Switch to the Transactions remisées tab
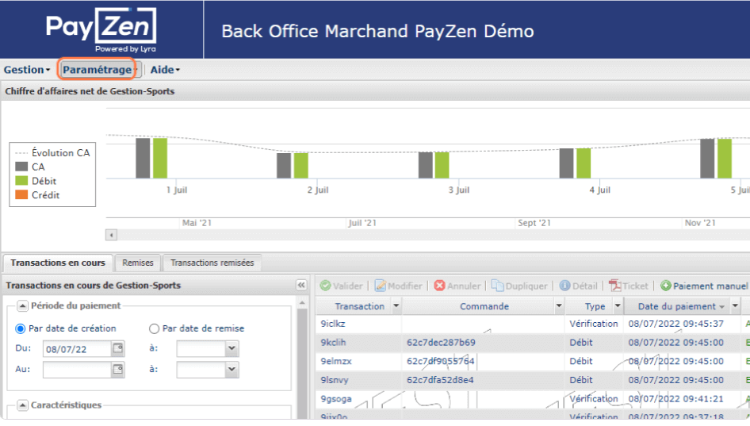 pos(212,263)
